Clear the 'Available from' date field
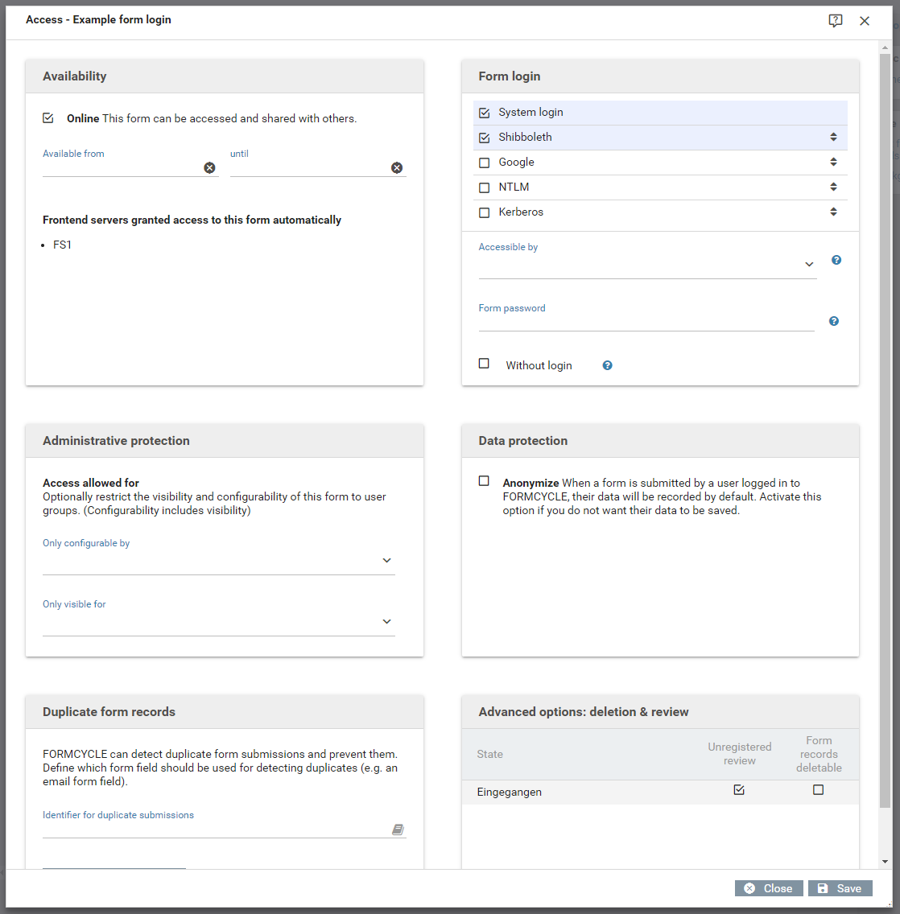The height and width of the screenshot is (914, 900). click(x=209, y=167)
